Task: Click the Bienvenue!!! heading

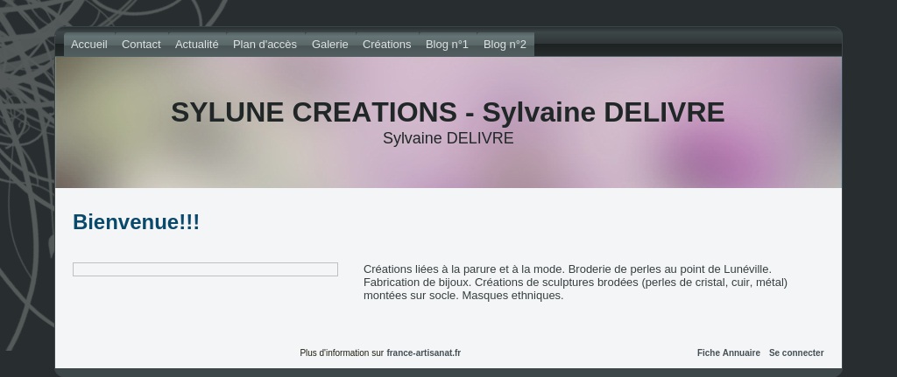Action: [136, 221]
